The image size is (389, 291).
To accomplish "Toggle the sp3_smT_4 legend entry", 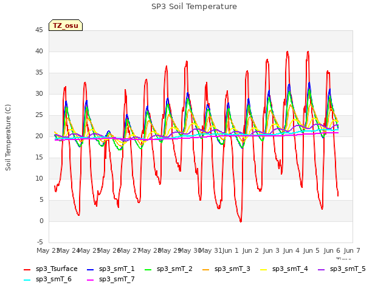I will (284, 269).
